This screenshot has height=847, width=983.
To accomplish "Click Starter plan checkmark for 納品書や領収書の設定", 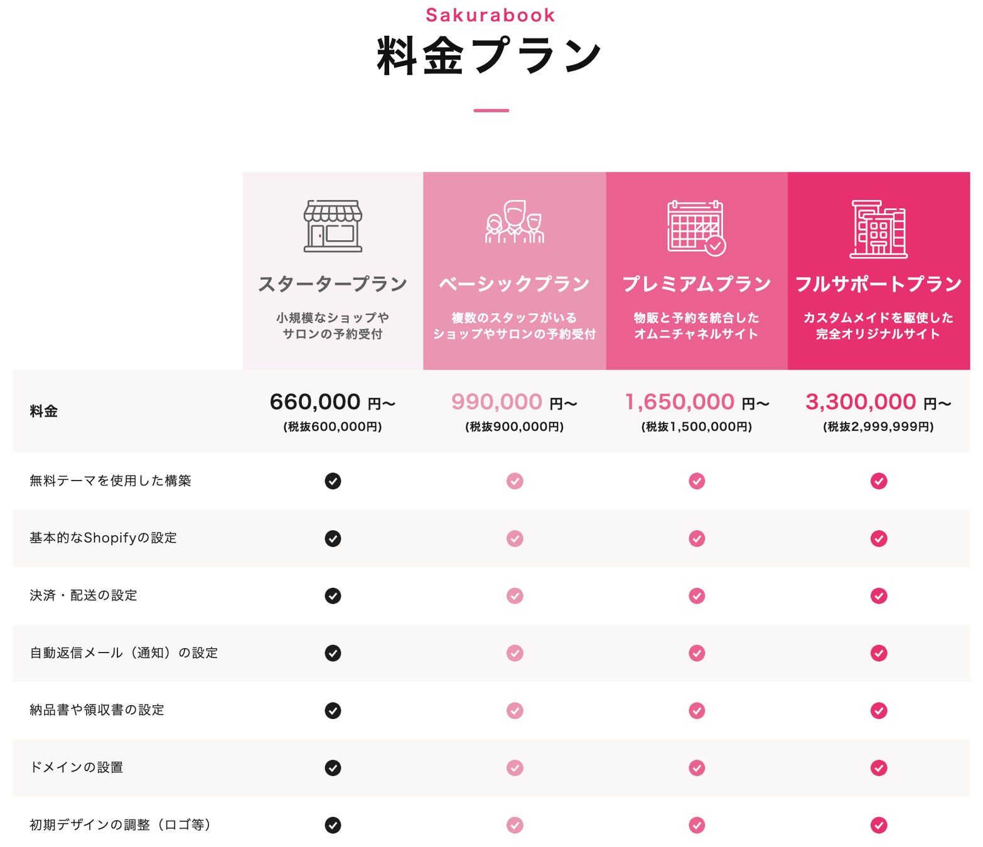I will pyautogui.click(x=333, y=710).
